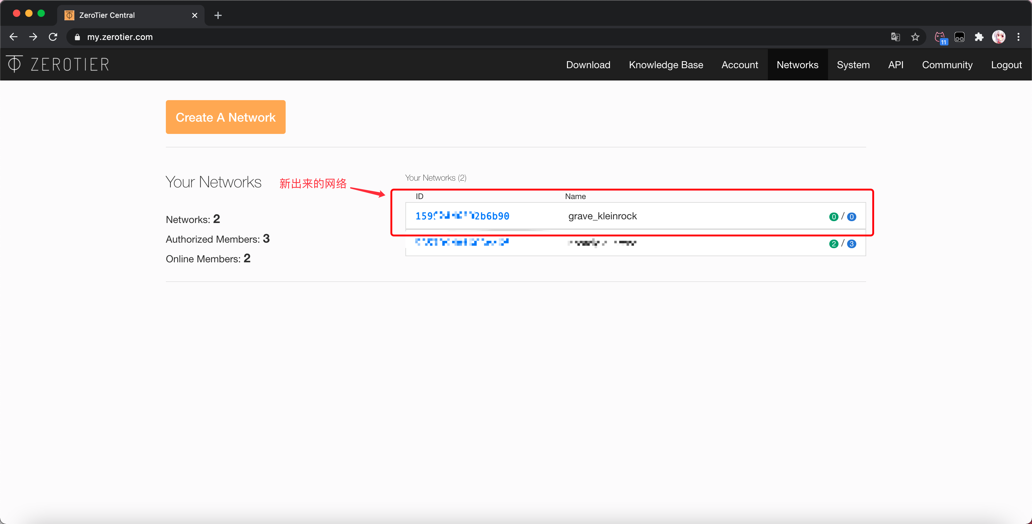This screenshot has height=524, width=1032.
Task: Click the browser forward arrow
Action: pyautogui.click(x=33, y=37)
